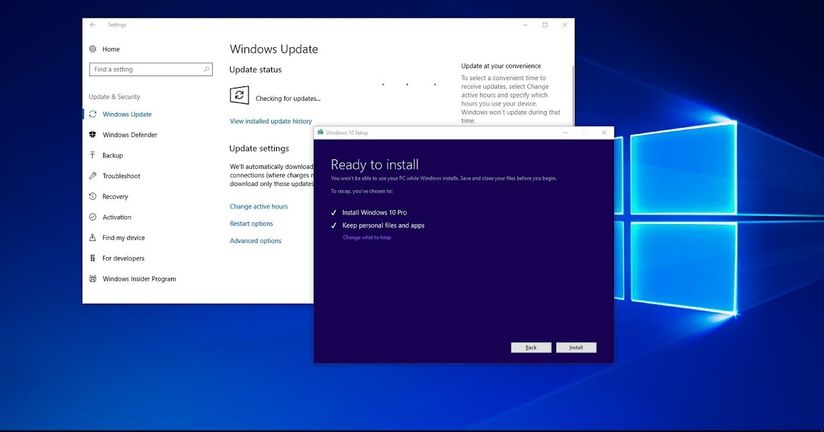Click the back arrow in Settings window

pos(93,25)
